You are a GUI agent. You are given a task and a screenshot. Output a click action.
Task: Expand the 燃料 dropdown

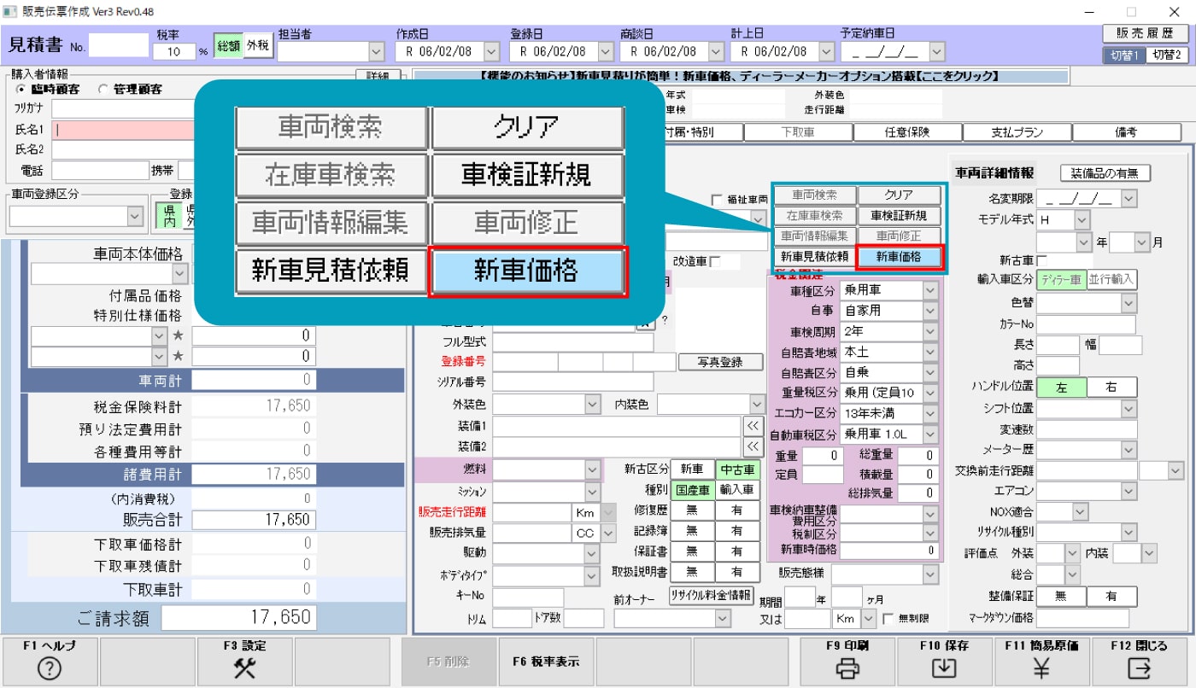593,469
